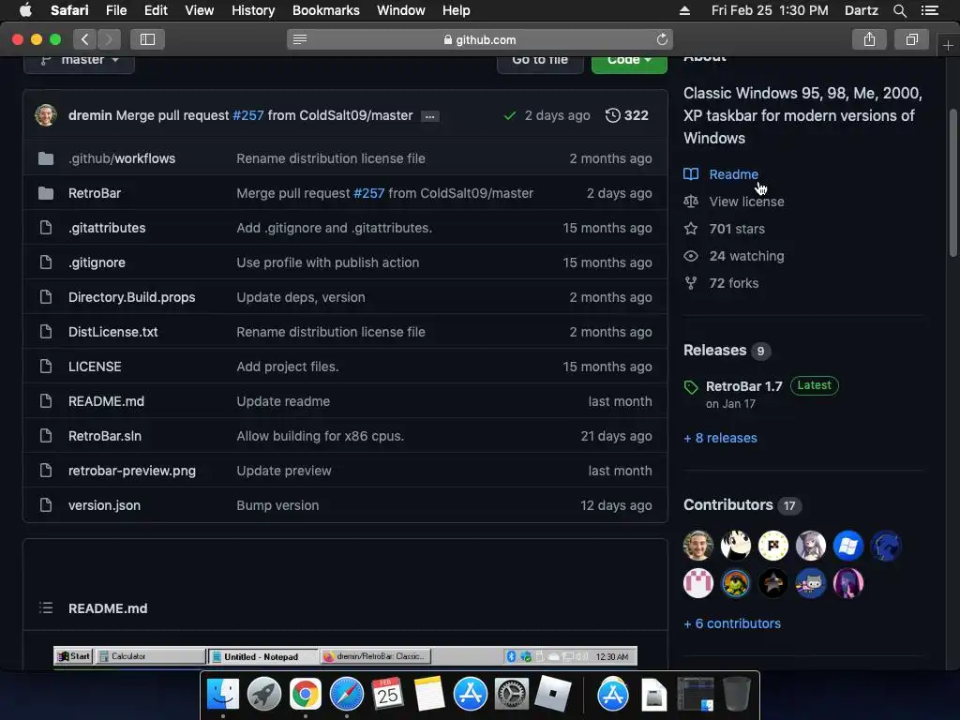This screenshot has height=720, width=960.
Task: Open the .github/workflows folder
Action: 121,158
